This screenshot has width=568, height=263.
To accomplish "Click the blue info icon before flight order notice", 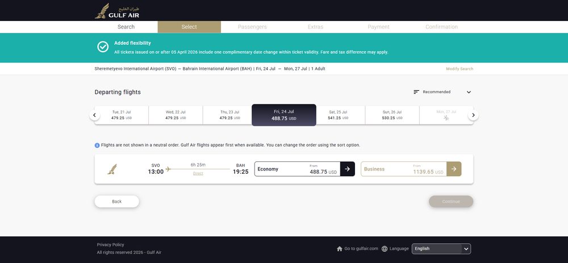I will click(97, 145).
